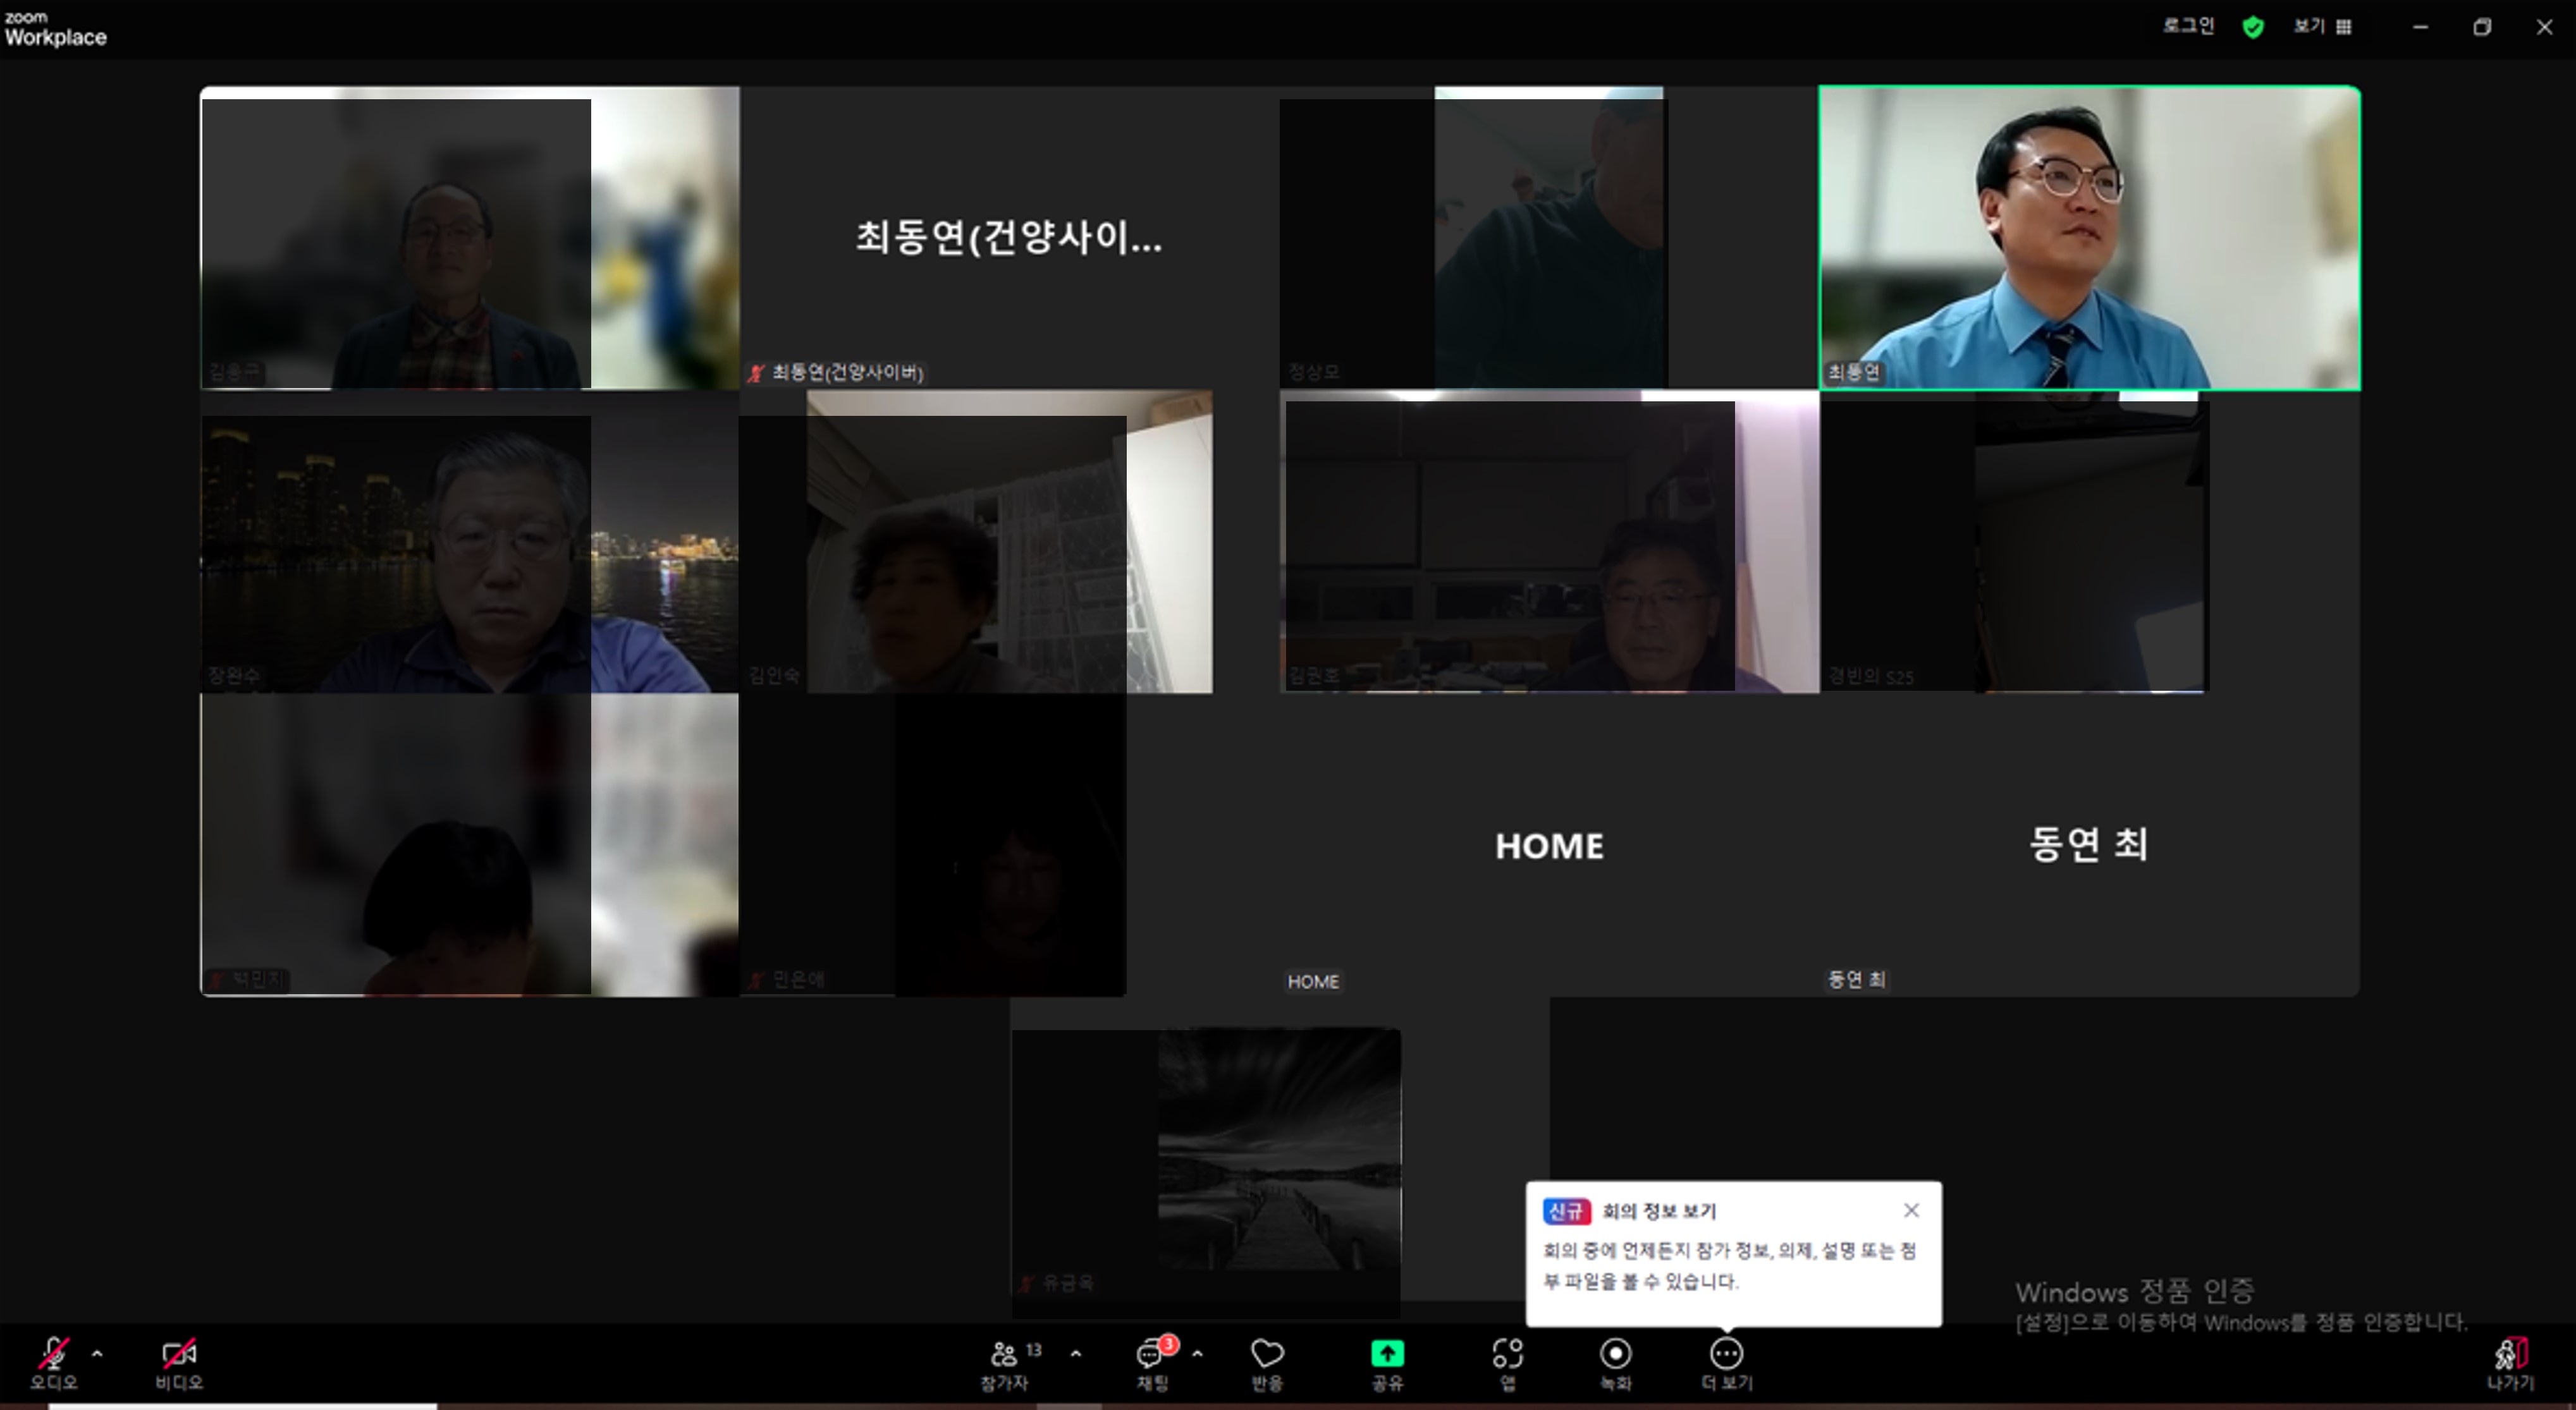The image size is (2576, 1410).
Task: Open the 참가자 participants panel
Action: tap(1004, 1365)
